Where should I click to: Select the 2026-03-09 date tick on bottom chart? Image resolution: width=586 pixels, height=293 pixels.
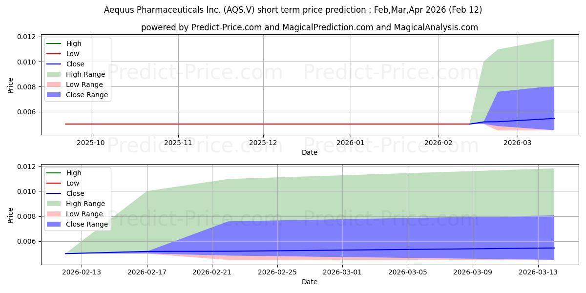coord(473,272)
